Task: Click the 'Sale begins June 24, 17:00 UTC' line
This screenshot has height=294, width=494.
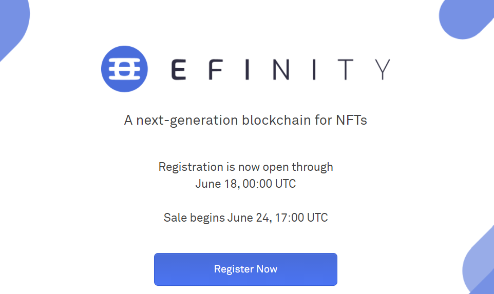Action: [x=246, y=218]
